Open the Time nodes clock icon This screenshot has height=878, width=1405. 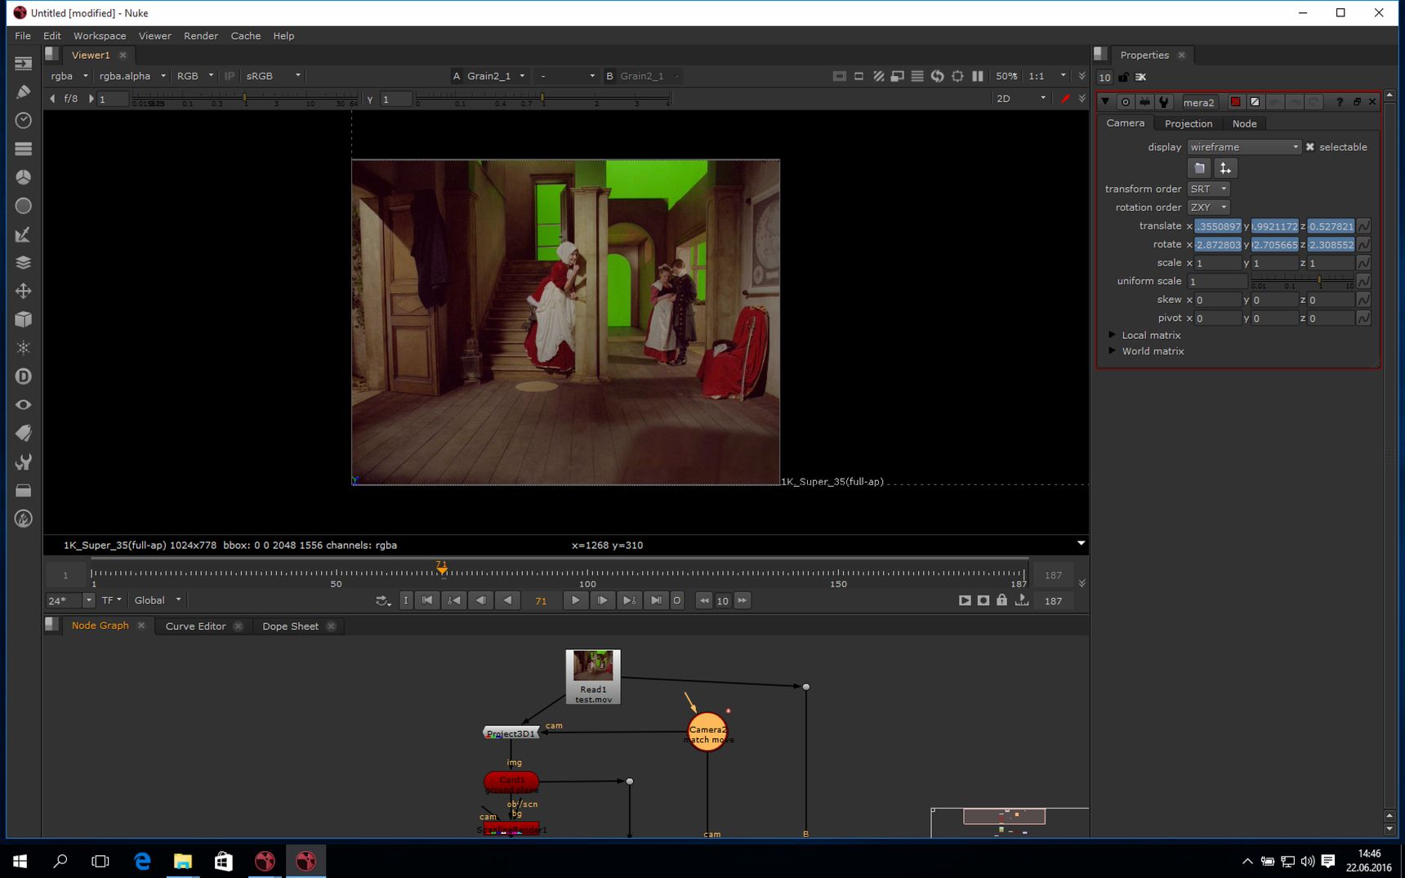click(x=23, y=120)
